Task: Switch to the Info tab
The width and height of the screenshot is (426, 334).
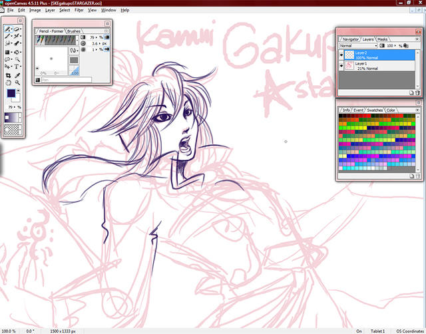Action: click(x=346, y=110)
